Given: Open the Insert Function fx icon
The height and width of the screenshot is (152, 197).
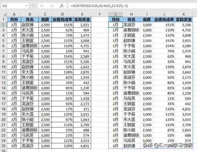Looking at the screenshot, I should coord(62,6).
